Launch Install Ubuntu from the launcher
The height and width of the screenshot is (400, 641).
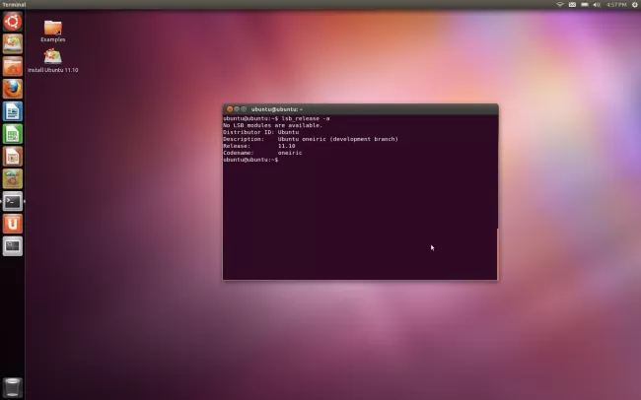coord(13,43)
